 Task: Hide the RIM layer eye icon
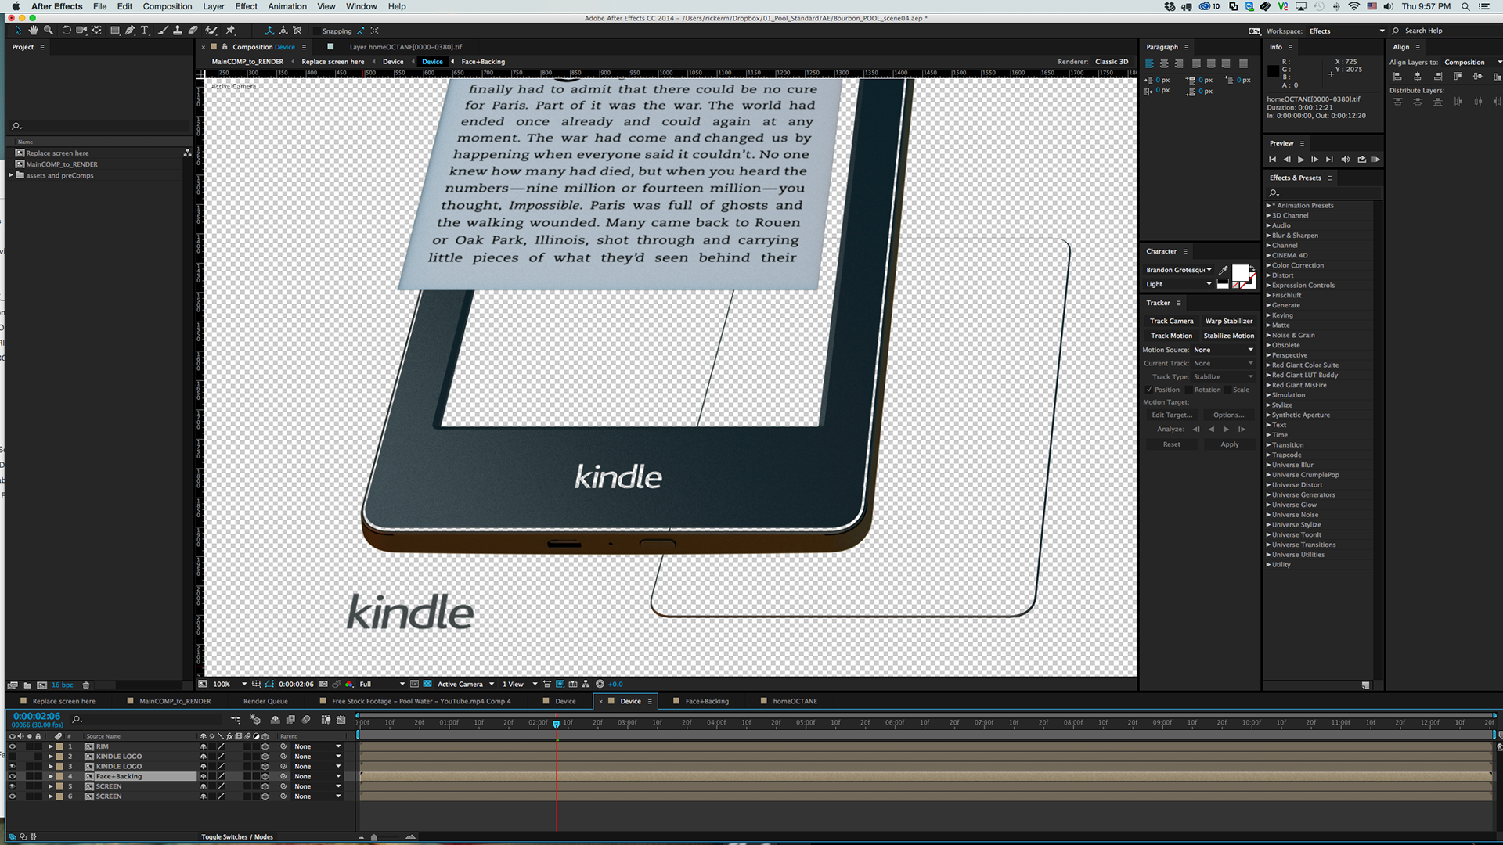[x=12, y=746]
